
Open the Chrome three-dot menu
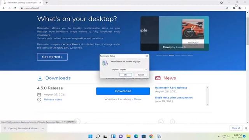245,8
